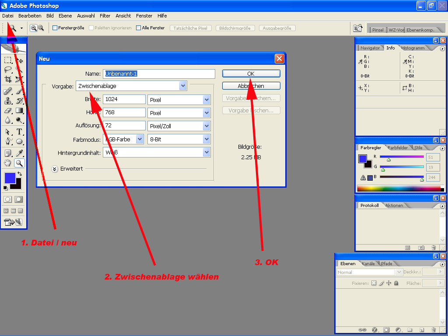The width and height of the screenshot is (448, 336).
Task: Click the trash icon in the Protokoll panel
Action: 434,248
